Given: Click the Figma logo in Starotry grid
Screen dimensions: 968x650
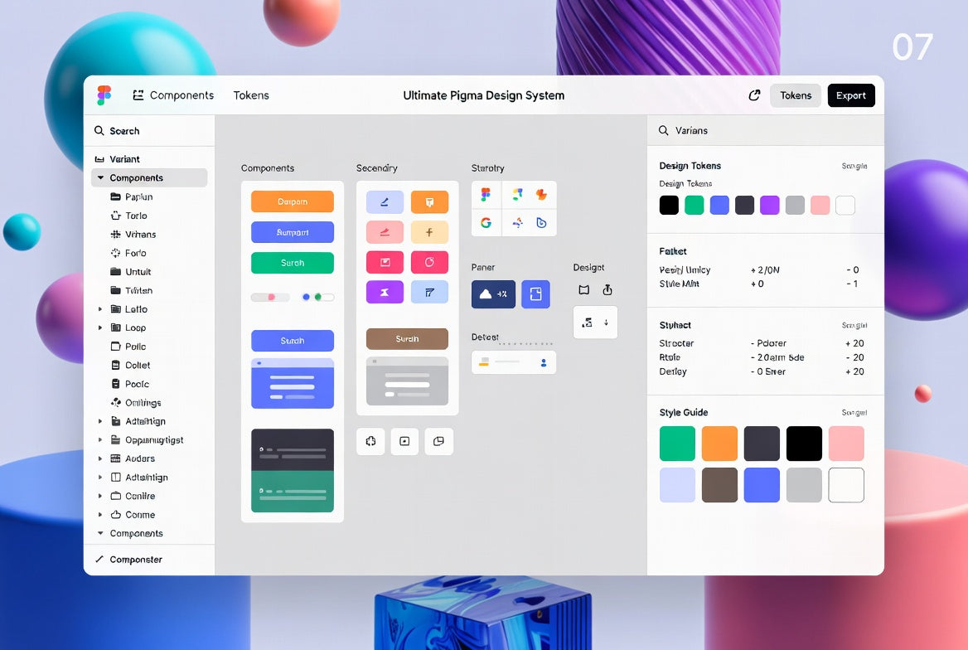Looking at the screenshot, I should pyautogui.click(x=486, y=195).
